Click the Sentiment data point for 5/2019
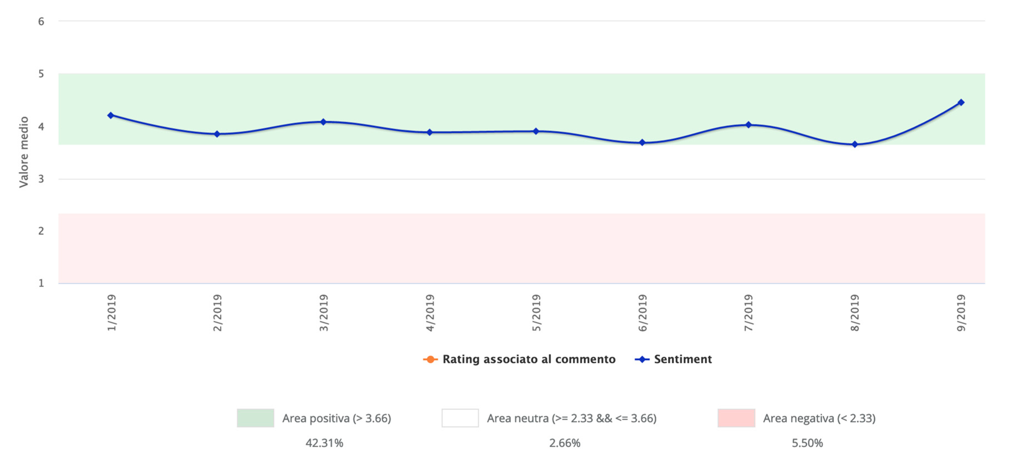Viewport: 1015px width, 466px height. [x=536, y=131]
